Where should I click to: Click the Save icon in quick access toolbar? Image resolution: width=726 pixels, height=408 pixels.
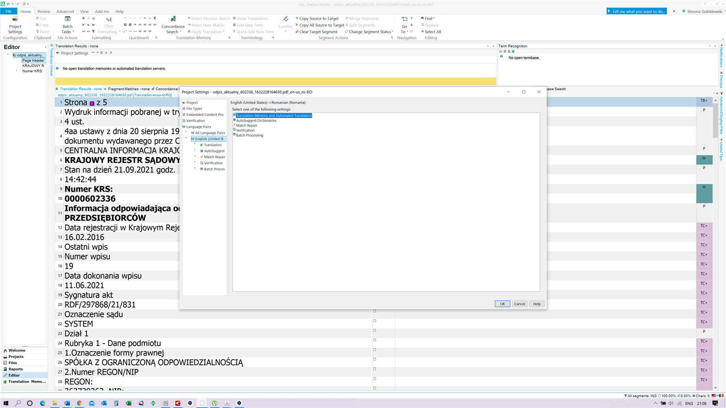[8, 4]
